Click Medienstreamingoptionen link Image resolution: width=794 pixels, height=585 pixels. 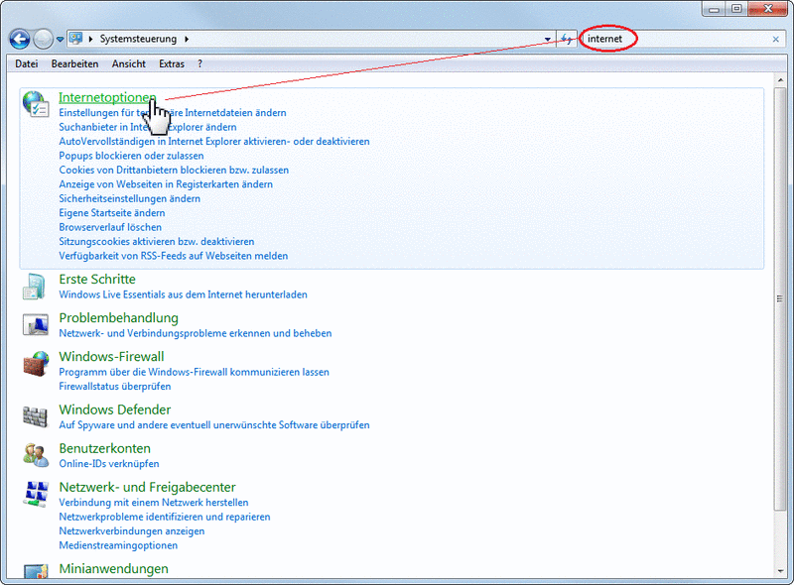[x=118, y=545]
